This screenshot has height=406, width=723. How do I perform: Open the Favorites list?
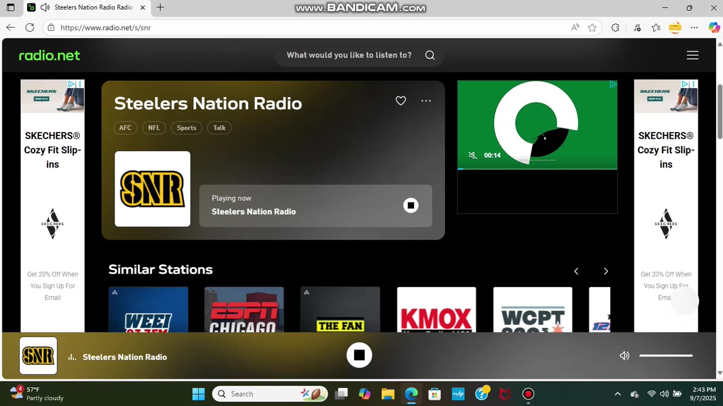(656, 28)
